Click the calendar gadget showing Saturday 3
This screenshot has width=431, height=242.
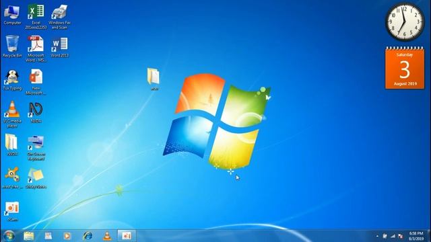pyautogui.click(x=405, y=68)
